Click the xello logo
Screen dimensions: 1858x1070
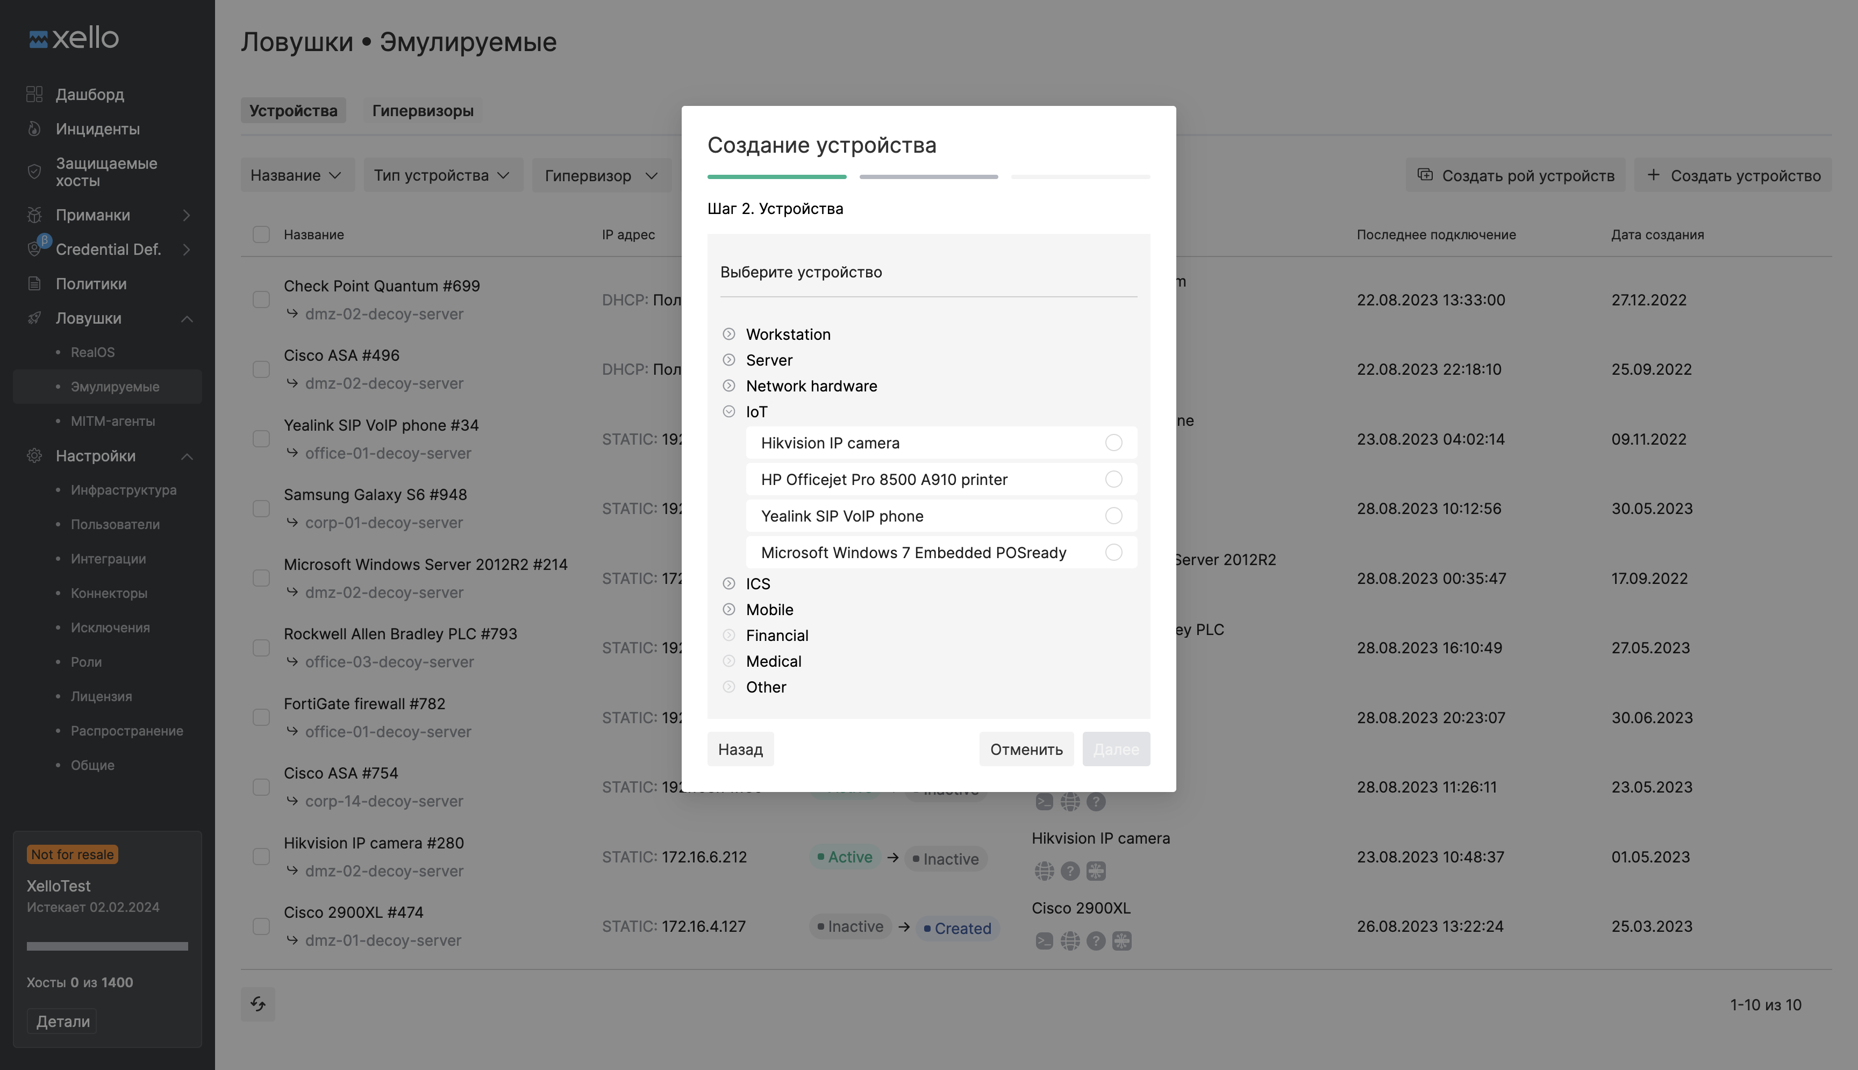[74, 38]
